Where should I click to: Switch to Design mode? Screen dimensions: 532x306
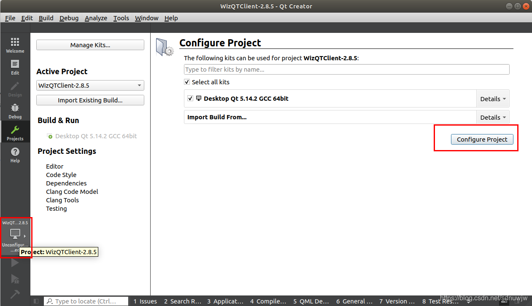[x=15, y=89]
